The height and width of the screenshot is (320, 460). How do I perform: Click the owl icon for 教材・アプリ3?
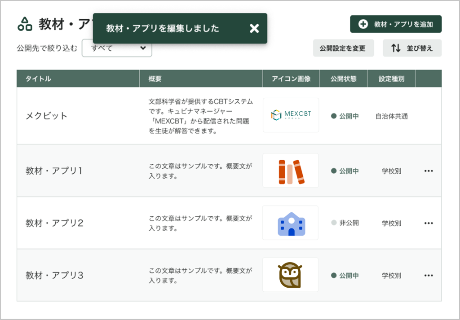tap(290, 275)
